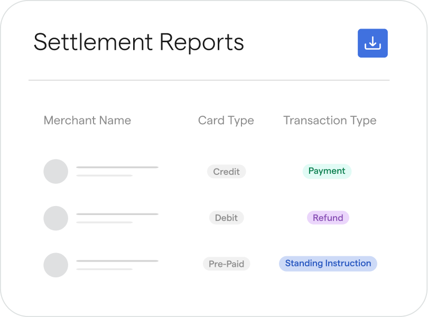Click the Credit card type badge
The width and height of the screenshot is (428, 317).
(x=226, y=172)
